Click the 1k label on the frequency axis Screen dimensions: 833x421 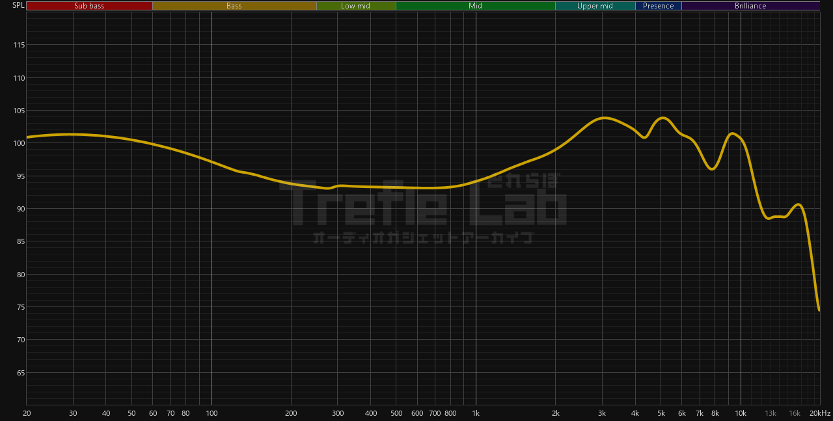(x=476, y=413)
